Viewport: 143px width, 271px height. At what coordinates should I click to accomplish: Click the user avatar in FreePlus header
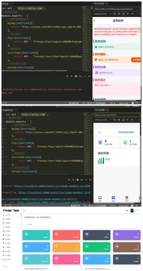click(x=132, y=211)
